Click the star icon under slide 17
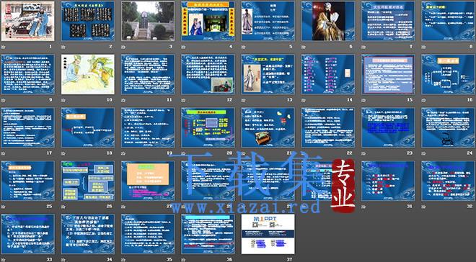Image resolution: width=476 pixels, height=262 pixels. click(3, 153)
